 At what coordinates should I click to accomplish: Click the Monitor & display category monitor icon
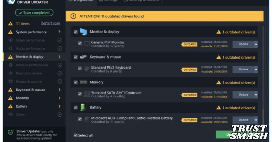click(x=83, y=32)
